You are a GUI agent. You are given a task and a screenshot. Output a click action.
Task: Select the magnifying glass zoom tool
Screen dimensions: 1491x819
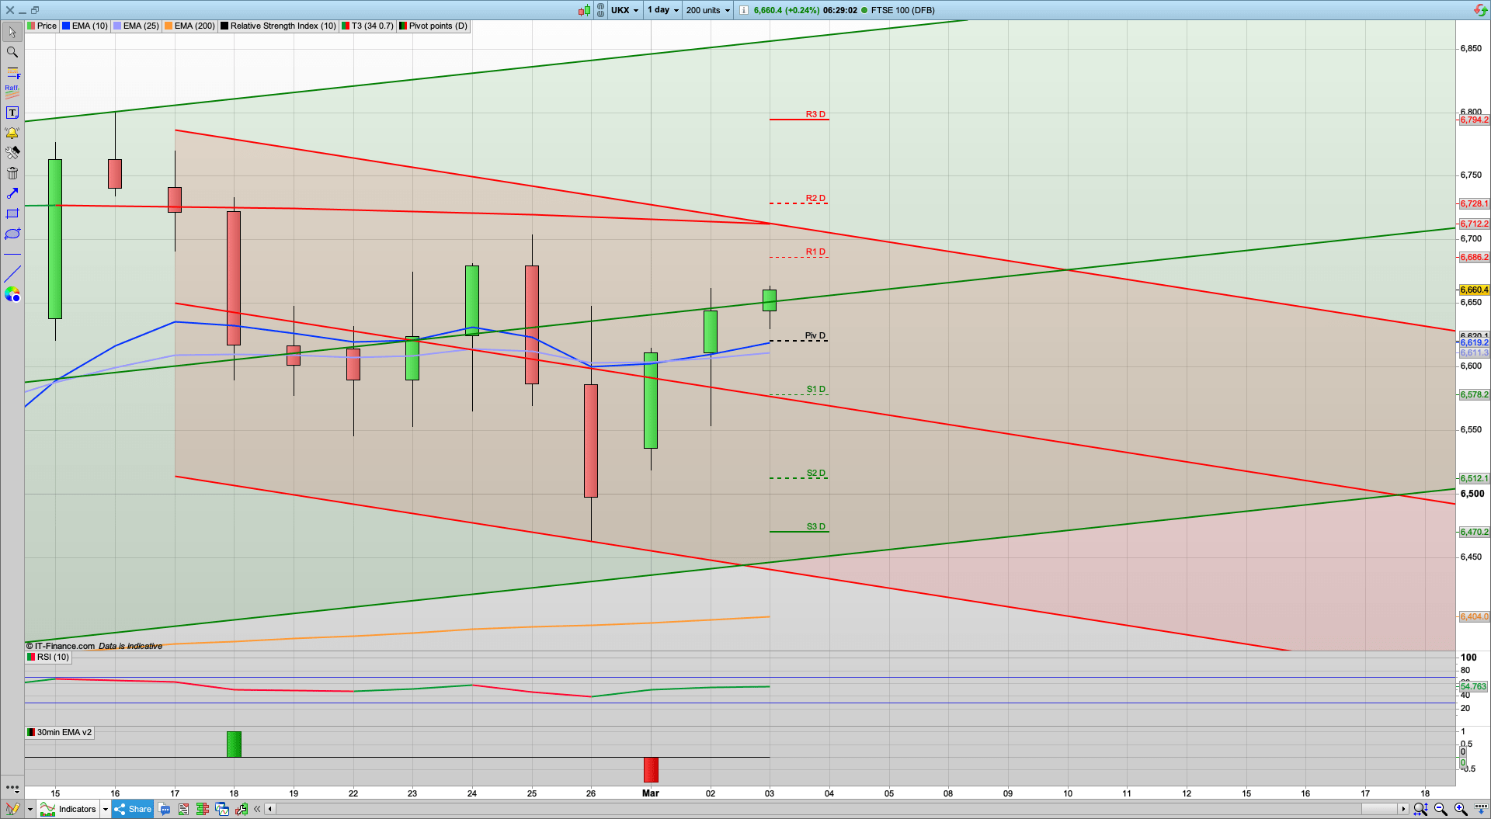12,52
